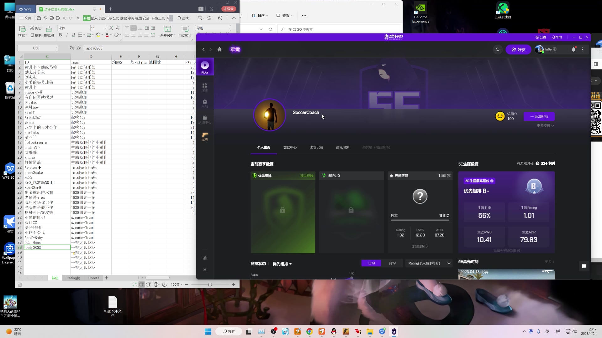Screen dimensions: 602x338
Task: Open 探索 explore in 5E sidebar
Action: point(205,87)
